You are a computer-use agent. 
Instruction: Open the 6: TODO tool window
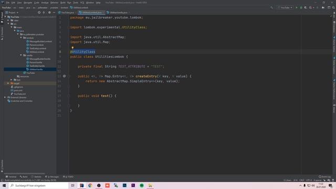click(68, 177)
